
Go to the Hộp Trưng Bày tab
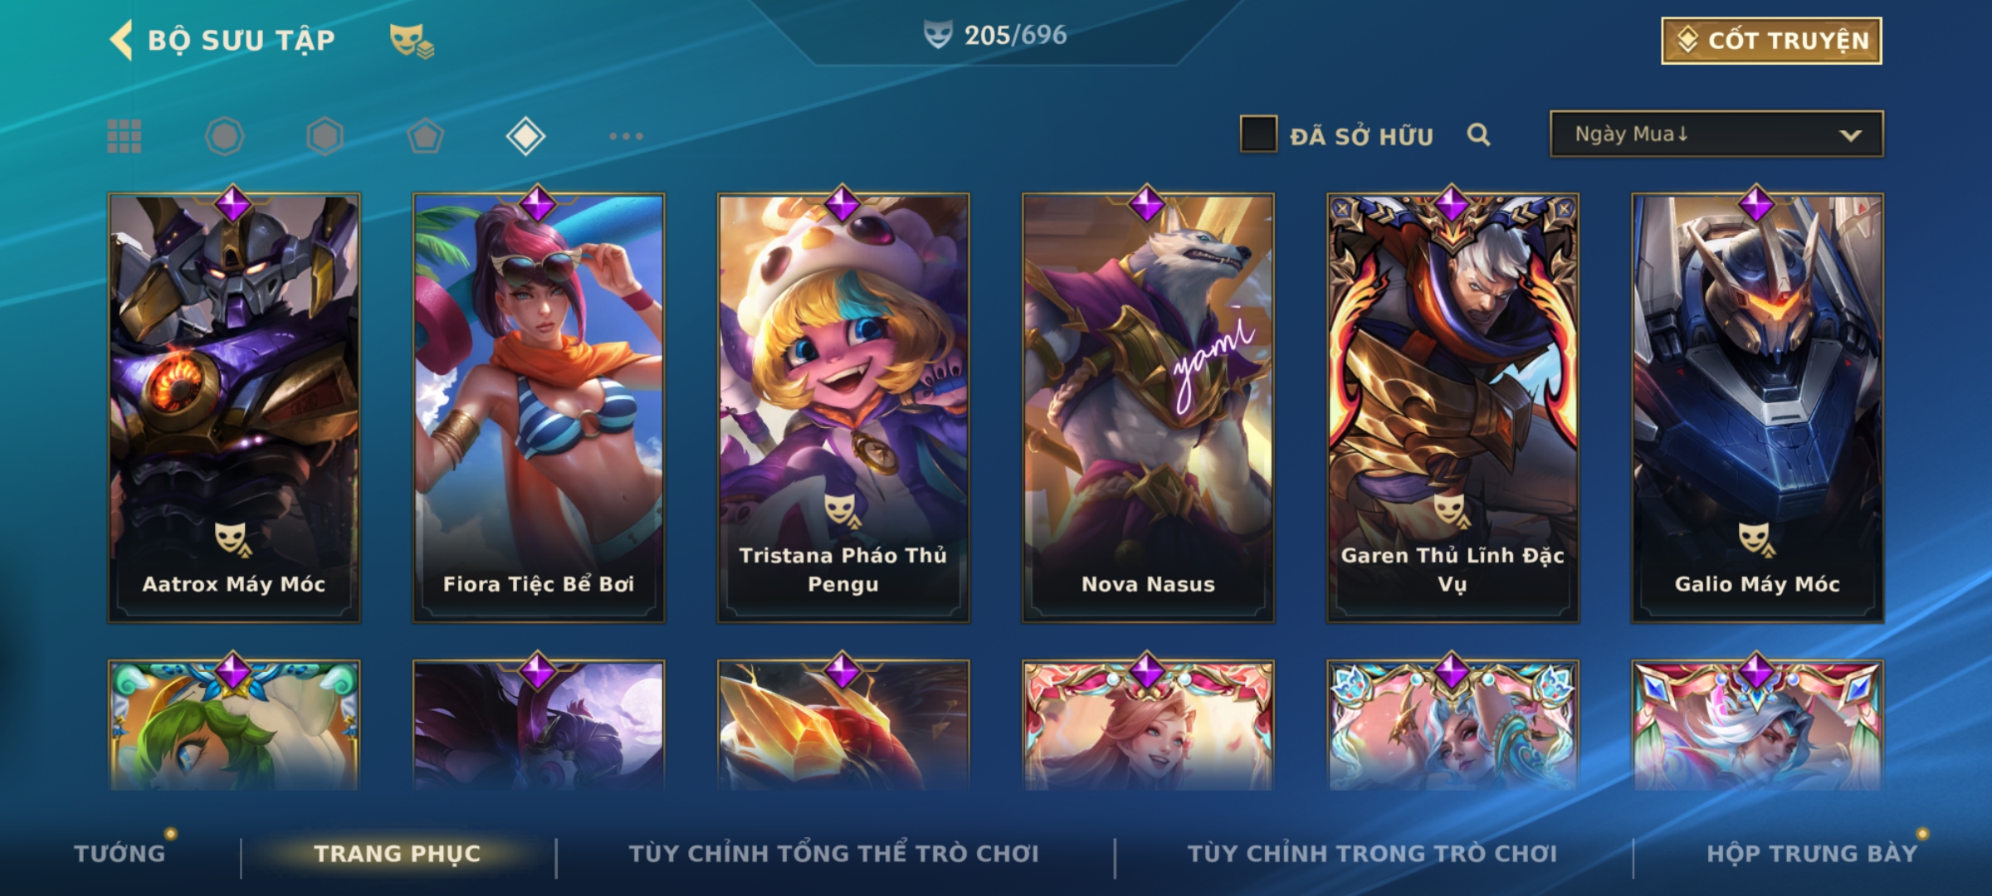coord(1812,854)
